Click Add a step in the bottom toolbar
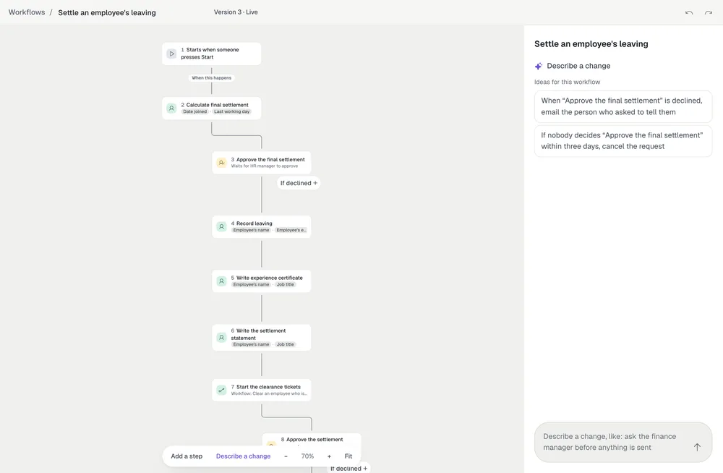The height and width of the screenshot is (473, 723). pyautogui.click(x=187, y=456)
